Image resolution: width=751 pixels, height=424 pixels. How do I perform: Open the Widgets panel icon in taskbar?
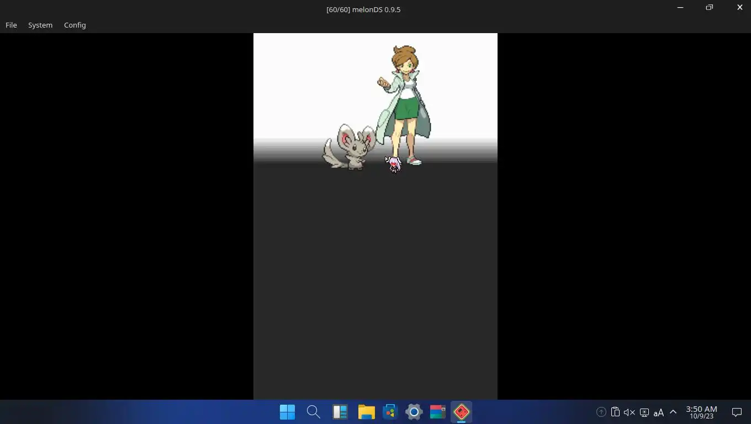(340, 412)
